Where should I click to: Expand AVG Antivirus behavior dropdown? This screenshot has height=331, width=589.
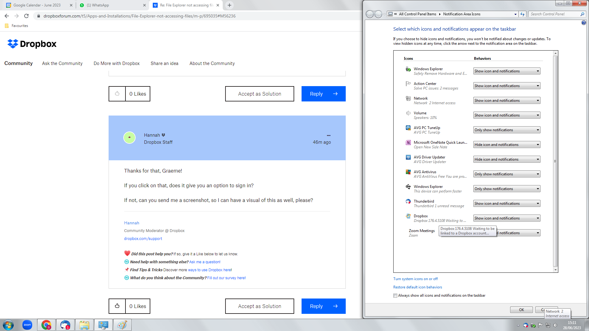(537, 174)
